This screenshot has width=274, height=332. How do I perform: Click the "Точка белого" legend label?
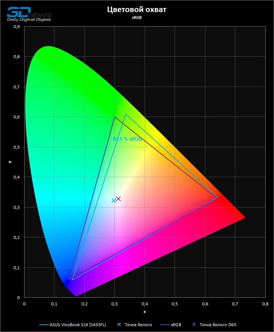coord(138,325)
